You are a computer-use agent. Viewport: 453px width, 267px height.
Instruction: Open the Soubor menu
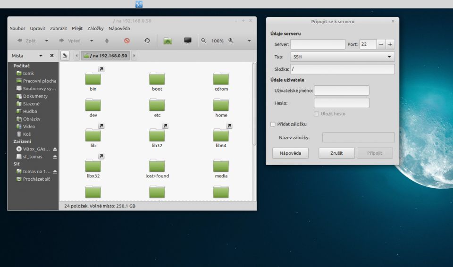coord(17,28)
